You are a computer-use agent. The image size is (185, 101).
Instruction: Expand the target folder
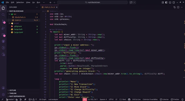(x=9, y=23)
